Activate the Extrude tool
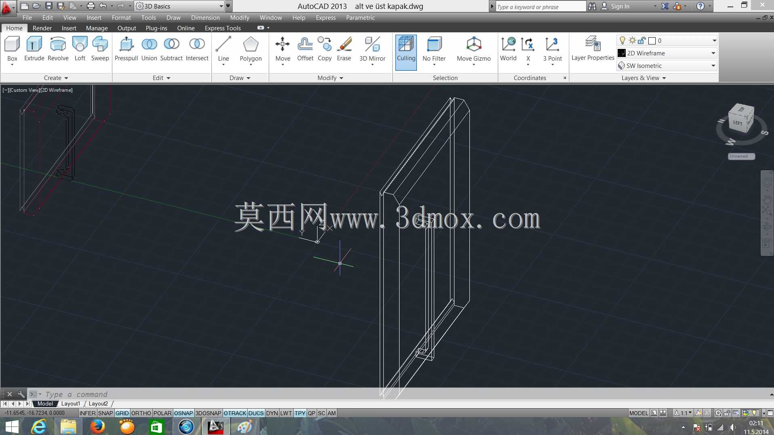This screenshot has width=774, height=435. coord(34,49)
